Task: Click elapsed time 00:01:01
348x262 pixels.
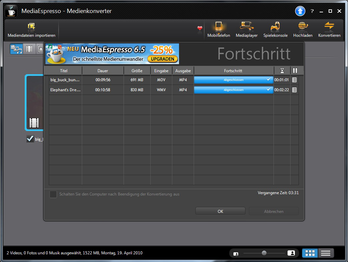Action: 282,80
